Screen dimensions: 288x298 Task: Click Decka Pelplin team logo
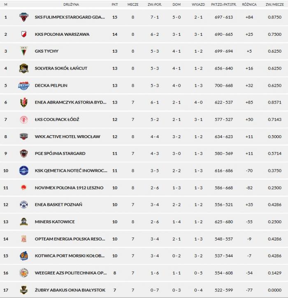[24, 85]
